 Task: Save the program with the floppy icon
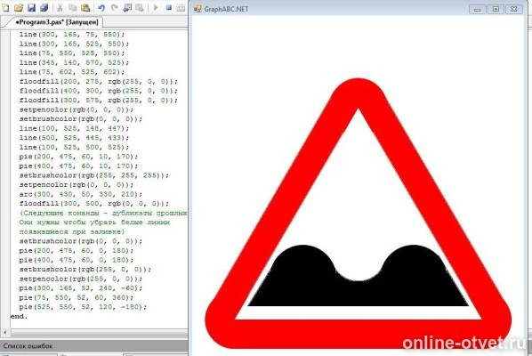tap(31, 7)
